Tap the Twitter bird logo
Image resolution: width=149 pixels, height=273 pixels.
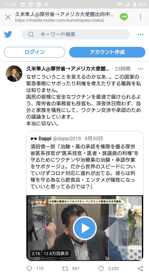tap(8, 34)
